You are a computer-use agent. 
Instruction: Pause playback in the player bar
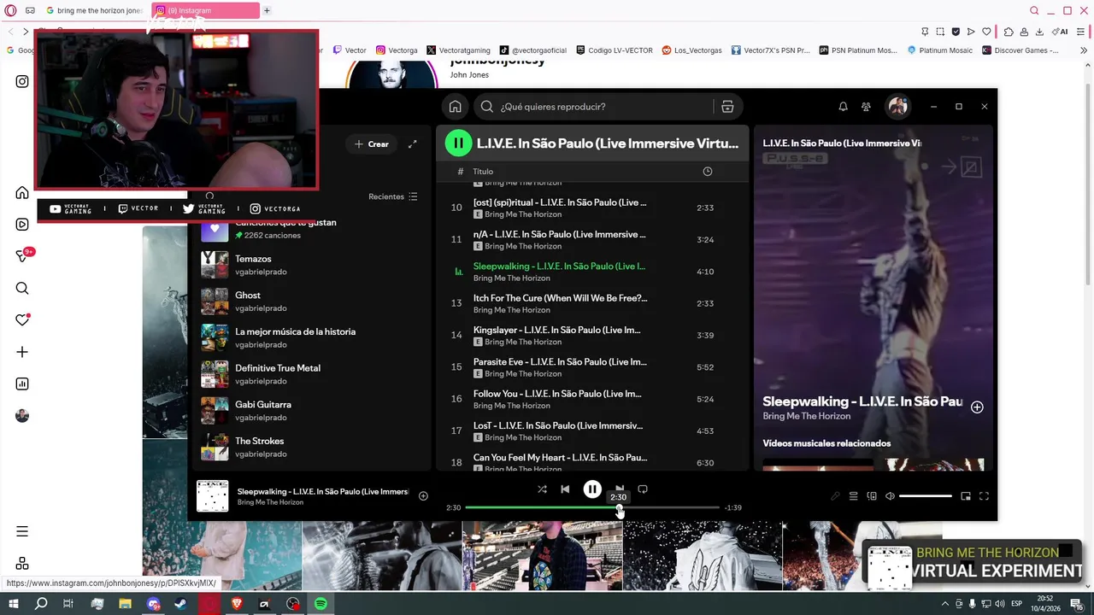tap(592, 489)
